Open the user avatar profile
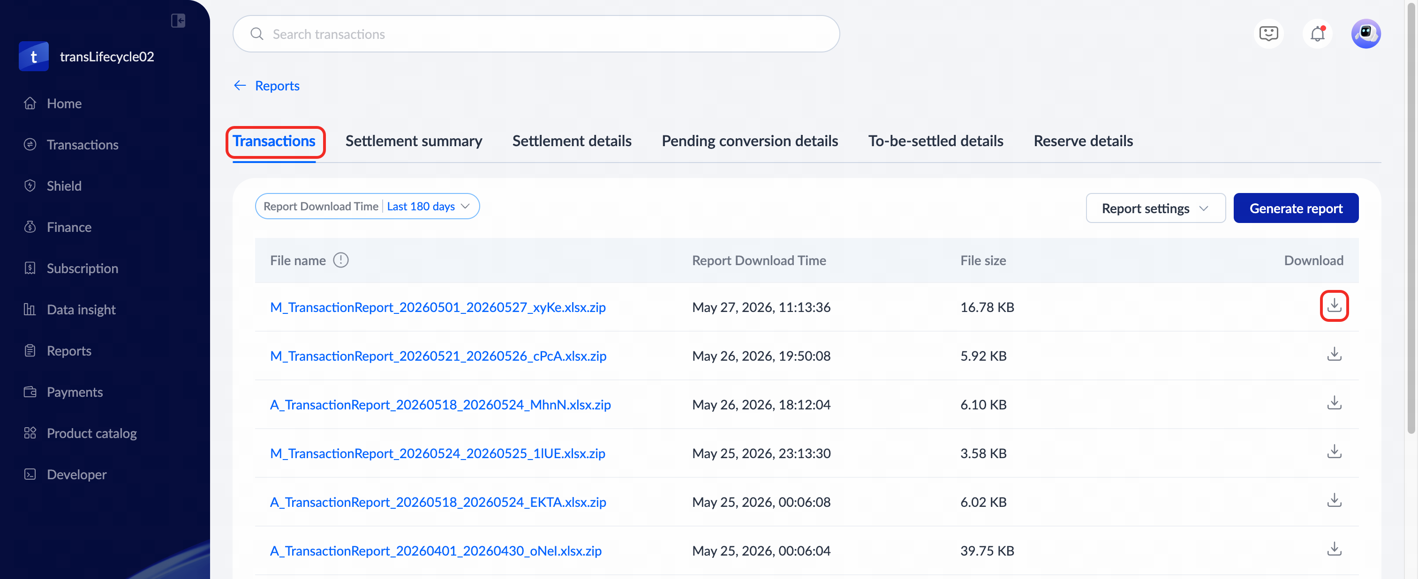1418x579 pixels. (x=1365, y=34)
